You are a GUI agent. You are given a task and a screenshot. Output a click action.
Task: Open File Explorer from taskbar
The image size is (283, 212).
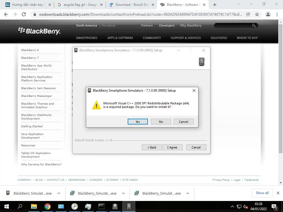click(x=34, y=206)
